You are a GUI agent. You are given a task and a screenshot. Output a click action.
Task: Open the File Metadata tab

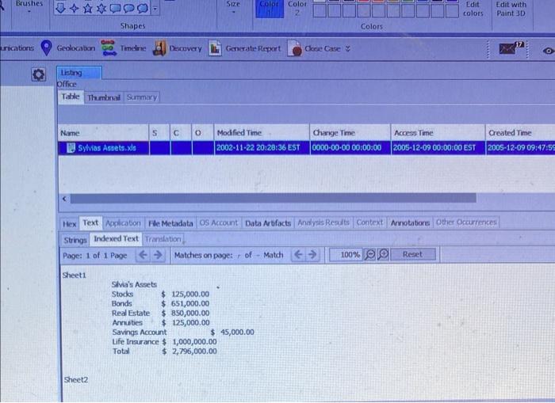[170, 223]
